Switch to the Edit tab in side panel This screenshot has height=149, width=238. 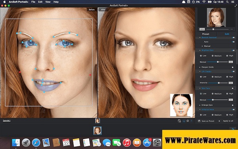[x=227, y=34]
